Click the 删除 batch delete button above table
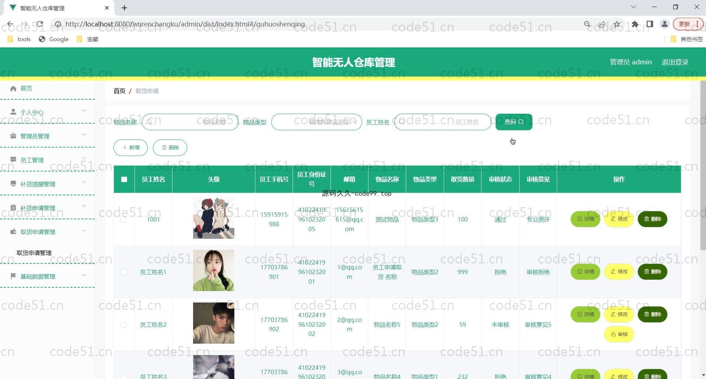The width and height of the screenshot is (706, 379). pos(170,148)
